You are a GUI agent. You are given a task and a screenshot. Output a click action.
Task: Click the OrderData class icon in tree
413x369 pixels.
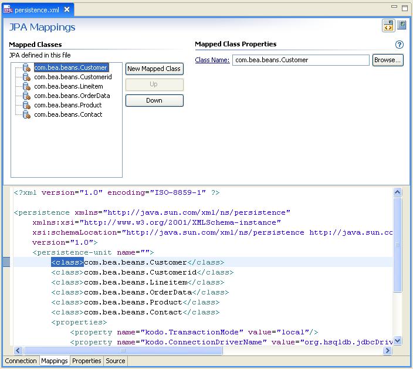tap(26, 96)
